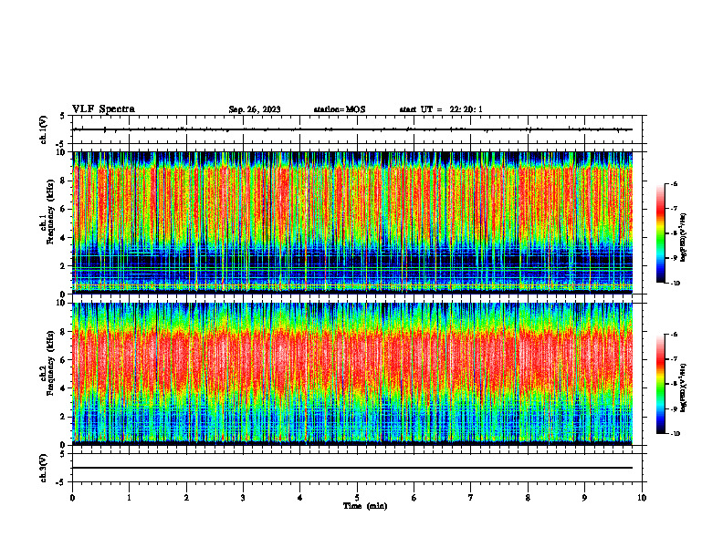Click time axis tick label "6"
The image size is (723, 558).
click(414, 498)
